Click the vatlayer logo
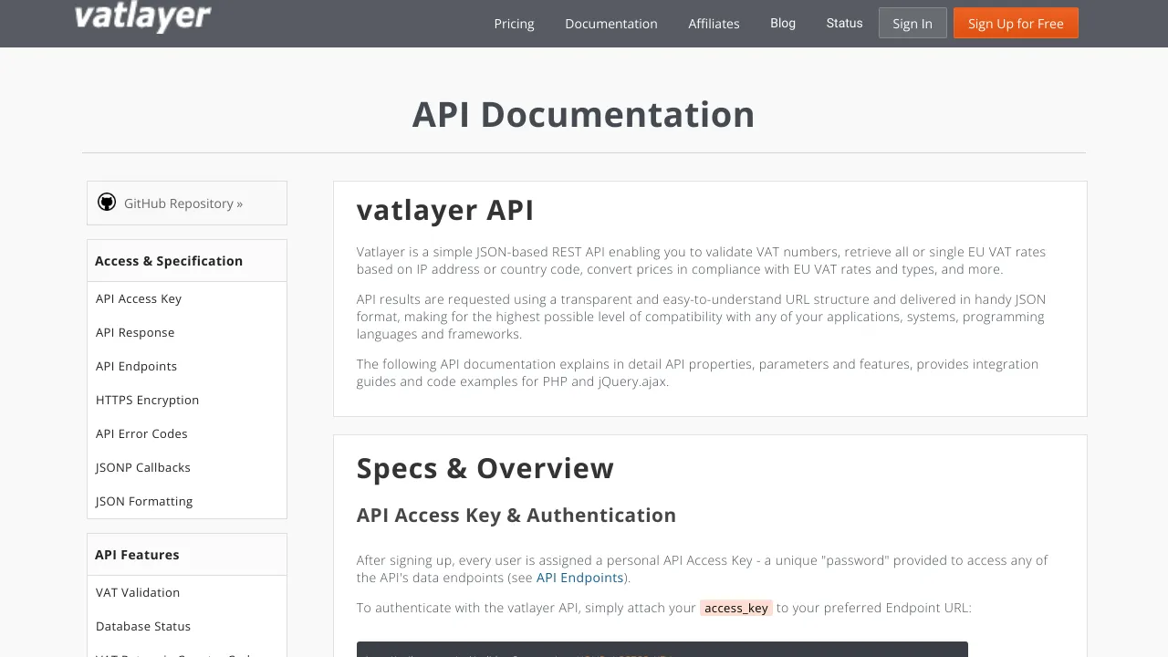Image resolution: width=1168 pixels, height=657 pixels. tap(143, 17)
